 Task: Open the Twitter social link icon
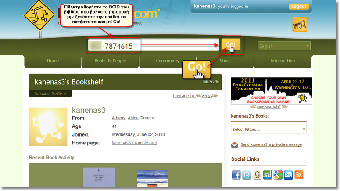[x=247, y=175]
